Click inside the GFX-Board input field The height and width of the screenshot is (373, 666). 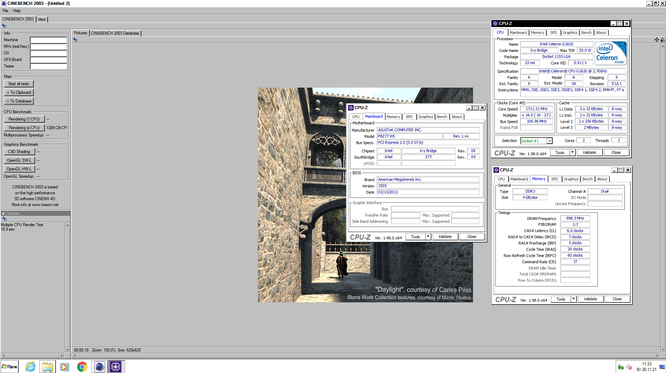click(48, 60)
